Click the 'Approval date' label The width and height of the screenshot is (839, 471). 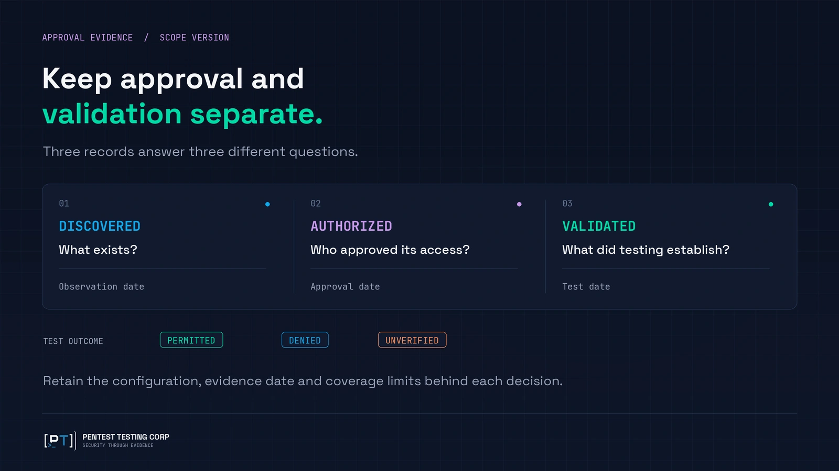[345, 287]
